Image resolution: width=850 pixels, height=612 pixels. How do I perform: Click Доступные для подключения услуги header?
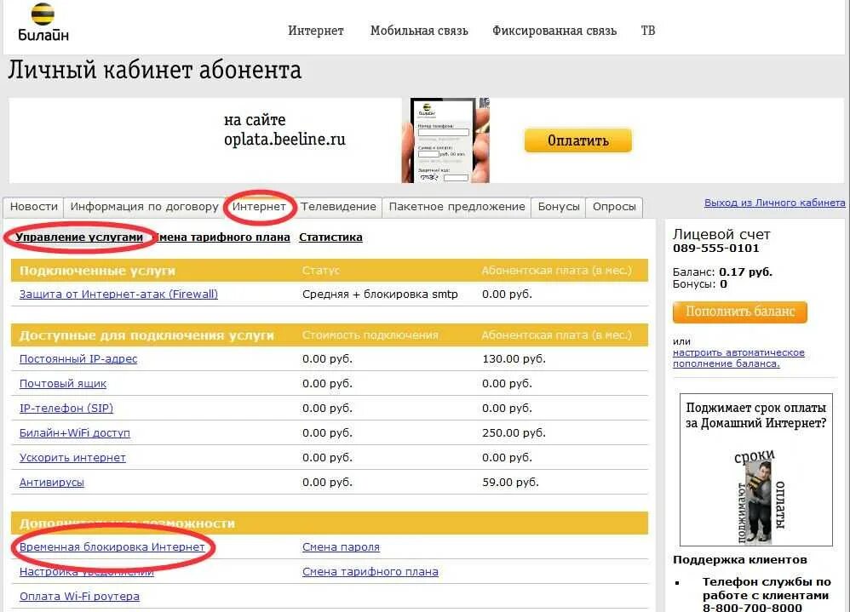[x=146, y=335]
